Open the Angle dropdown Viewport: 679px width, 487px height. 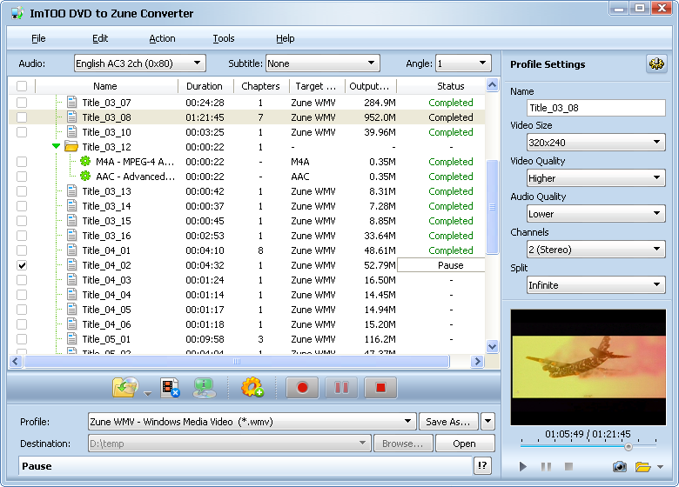(463, 63)
